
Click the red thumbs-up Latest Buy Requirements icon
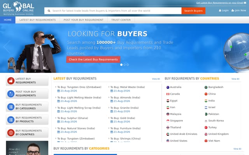[11, 81]
